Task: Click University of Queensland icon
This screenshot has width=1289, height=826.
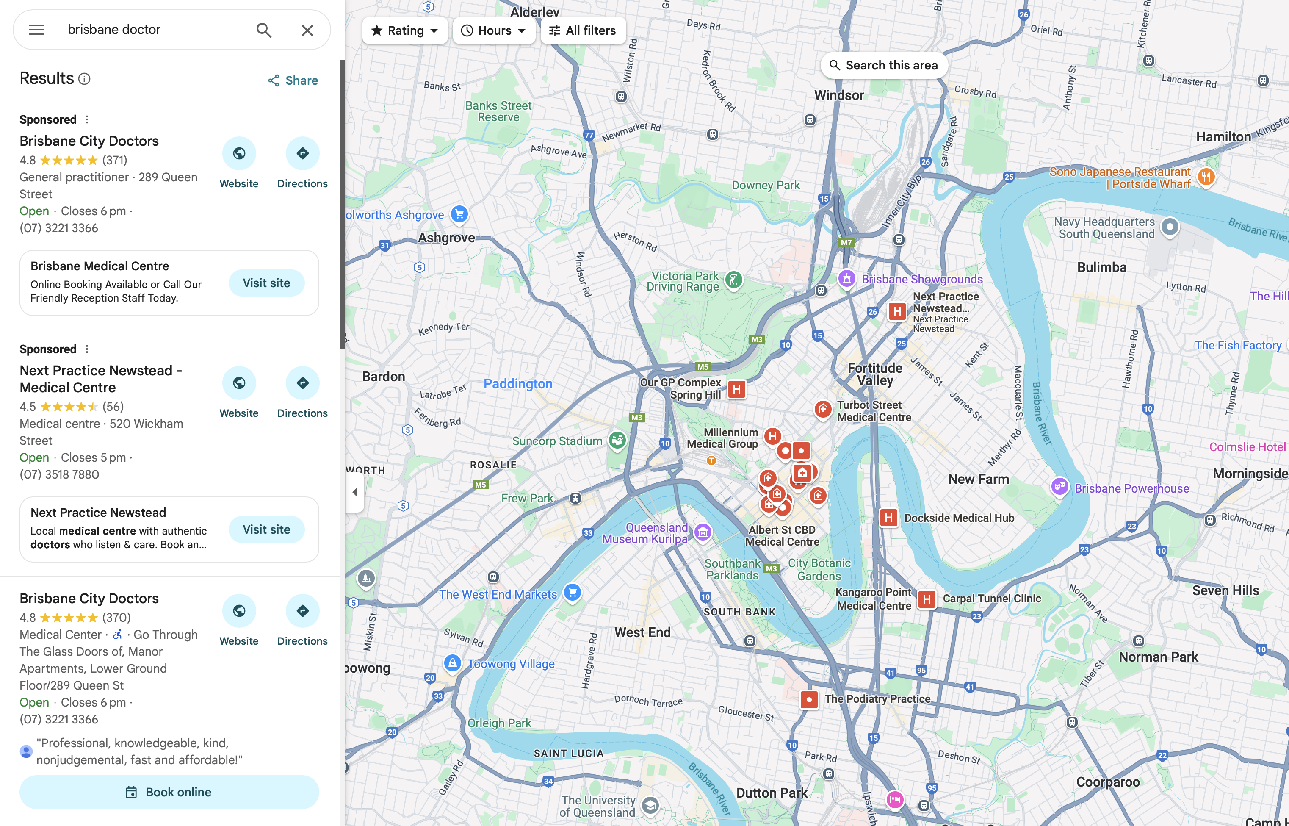Action: click(x=650, y=806)
